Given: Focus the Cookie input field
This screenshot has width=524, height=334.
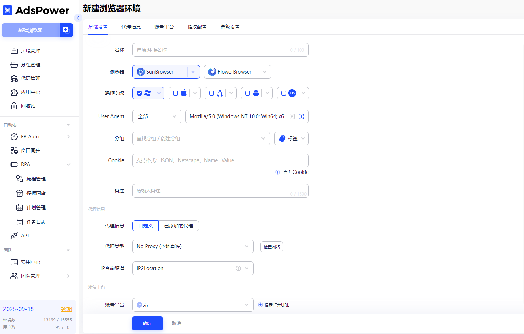Looking at the screenshot, I should 221,160.
